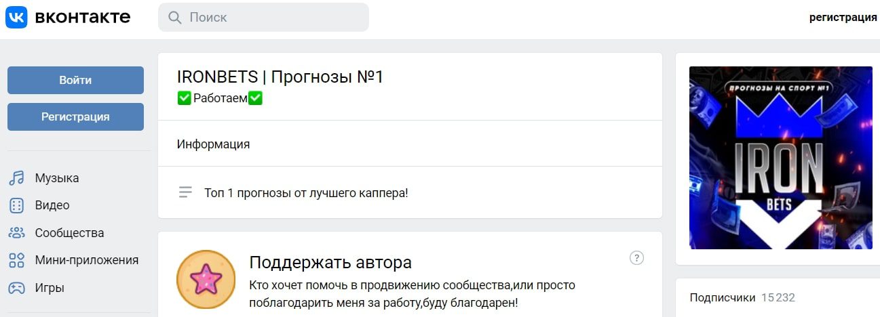Click the VK logo icon
The image size is (880, 317).
(16, 17)
